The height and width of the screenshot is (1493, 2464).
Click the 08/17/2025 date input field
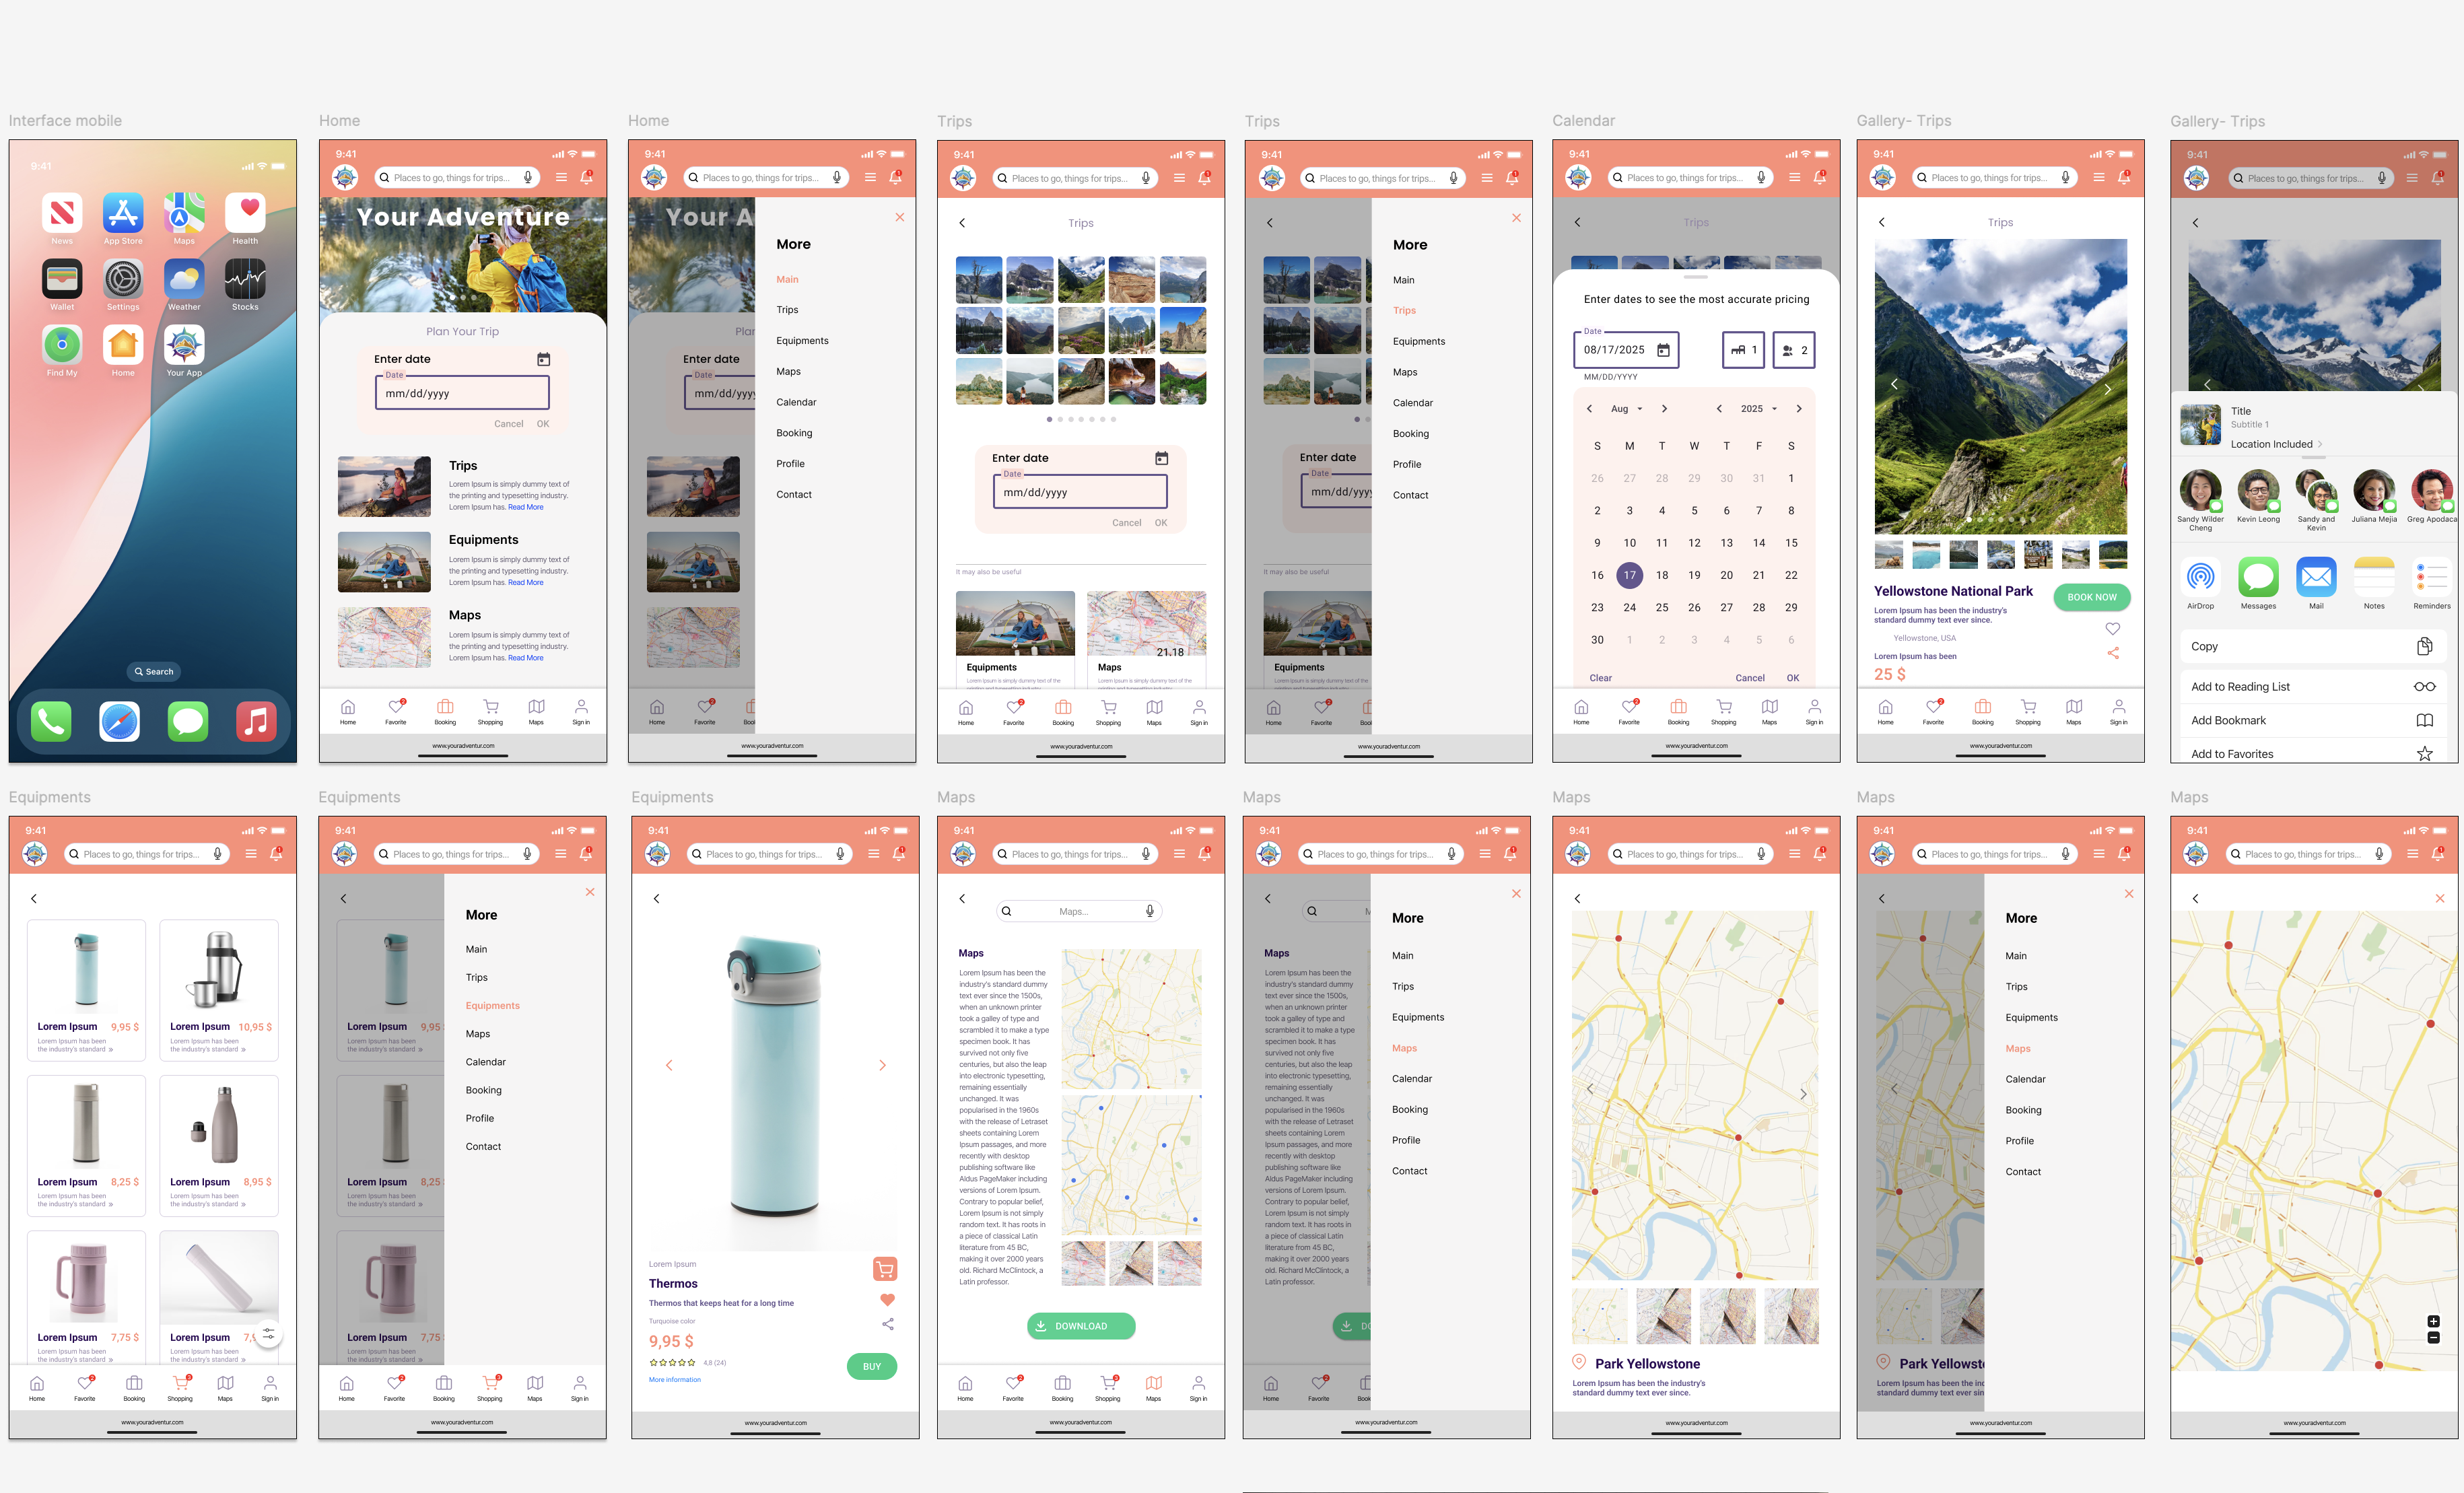pos(1626,350)
